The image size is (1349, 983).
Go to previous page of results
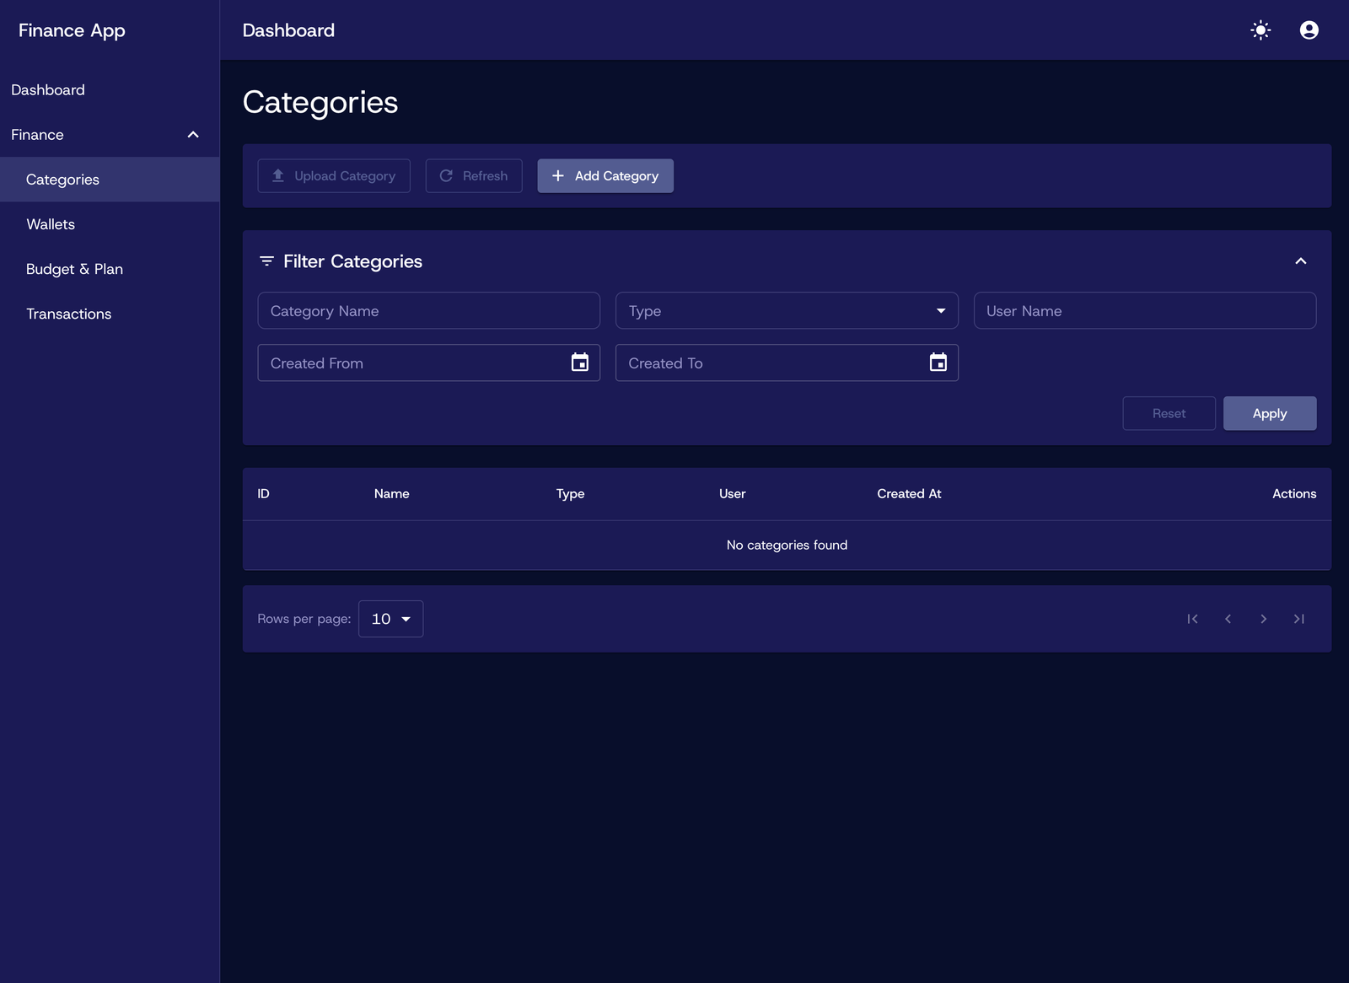1228,619
